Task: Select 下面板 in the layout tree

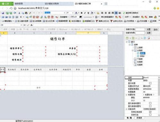Action: [140, 59]
